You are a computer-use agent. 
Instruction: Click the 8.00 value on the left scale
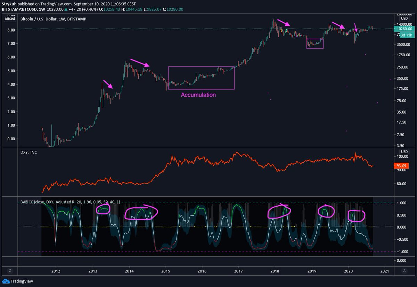coord(11,30)
